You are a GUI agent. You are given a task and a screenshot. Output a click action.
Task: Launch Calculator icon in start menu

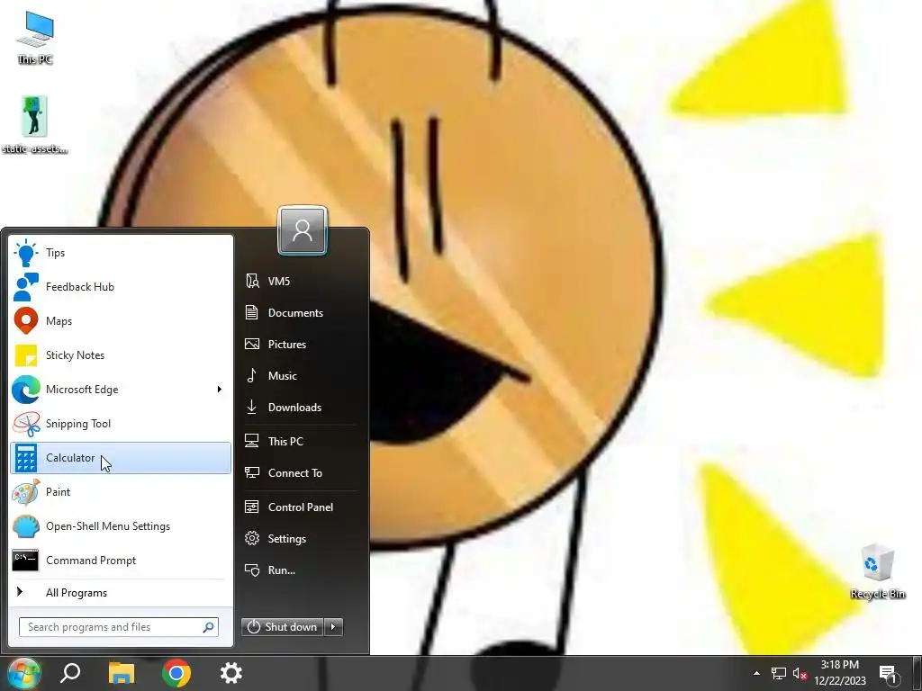coord(26,458)
